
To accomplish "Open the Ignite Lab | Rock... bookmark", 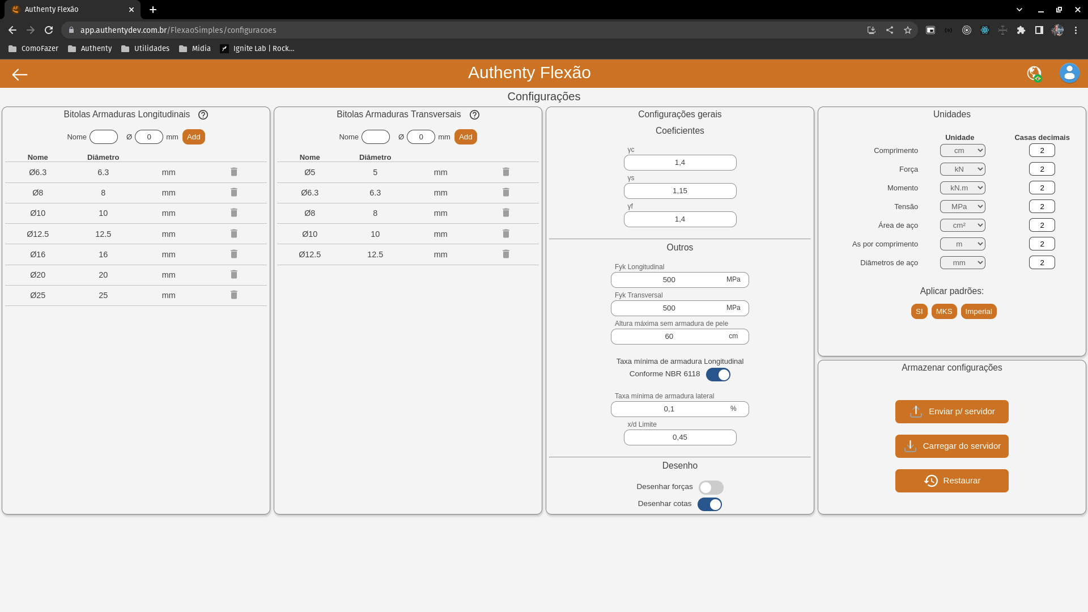I will [257, 49].
